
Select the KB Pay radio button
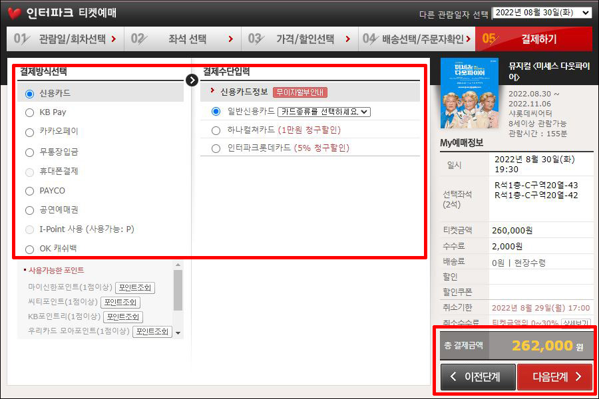[x=29, y=112]
